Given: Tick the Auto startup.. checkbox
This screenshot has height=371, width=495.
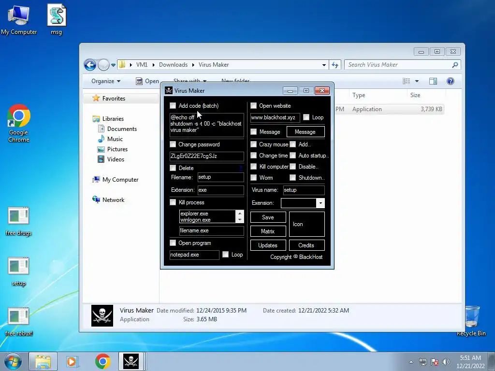Looking at the screenshot, I should [293, 155].
